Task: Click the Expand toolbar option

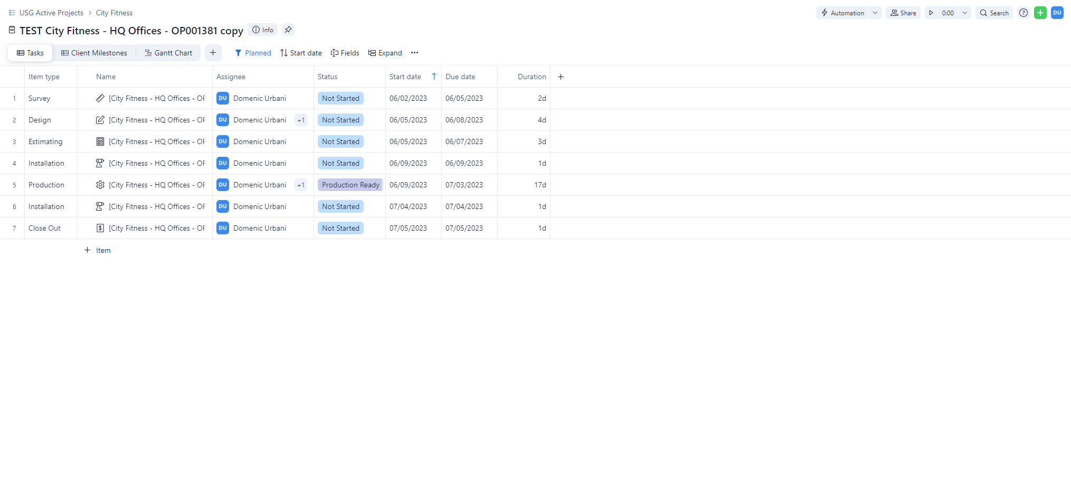Action: tap(385, 53)
